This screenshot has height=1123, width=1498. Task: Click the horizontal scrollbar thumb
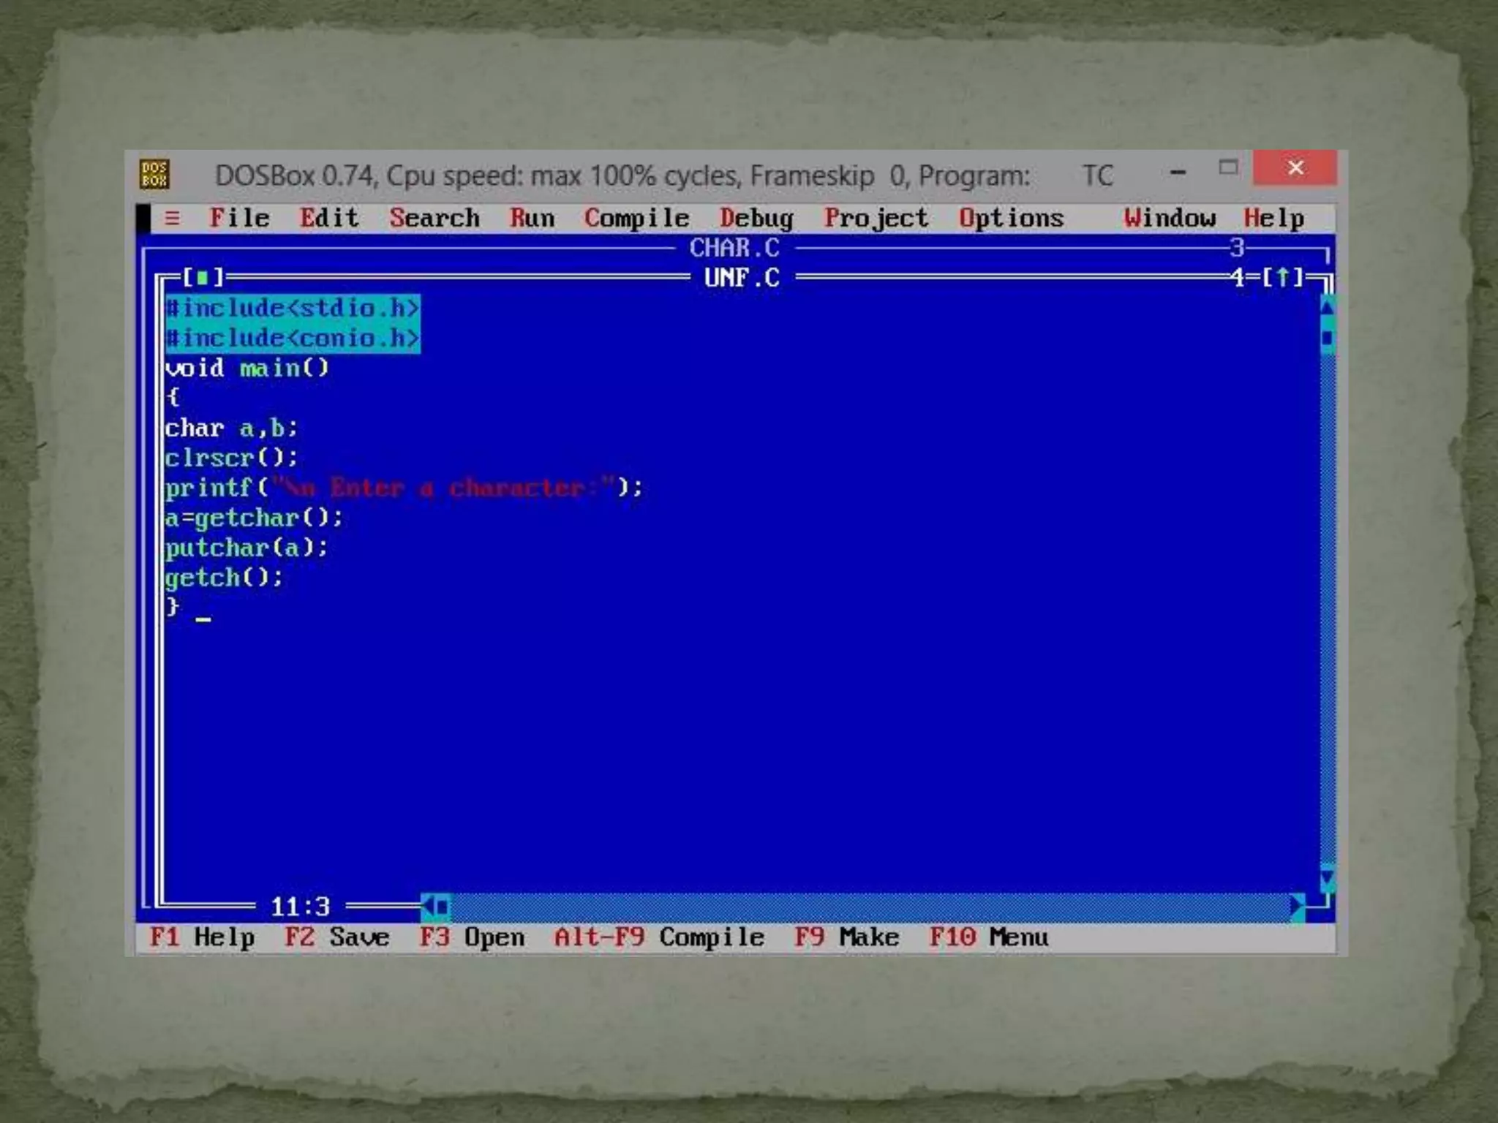pos(443,907)
